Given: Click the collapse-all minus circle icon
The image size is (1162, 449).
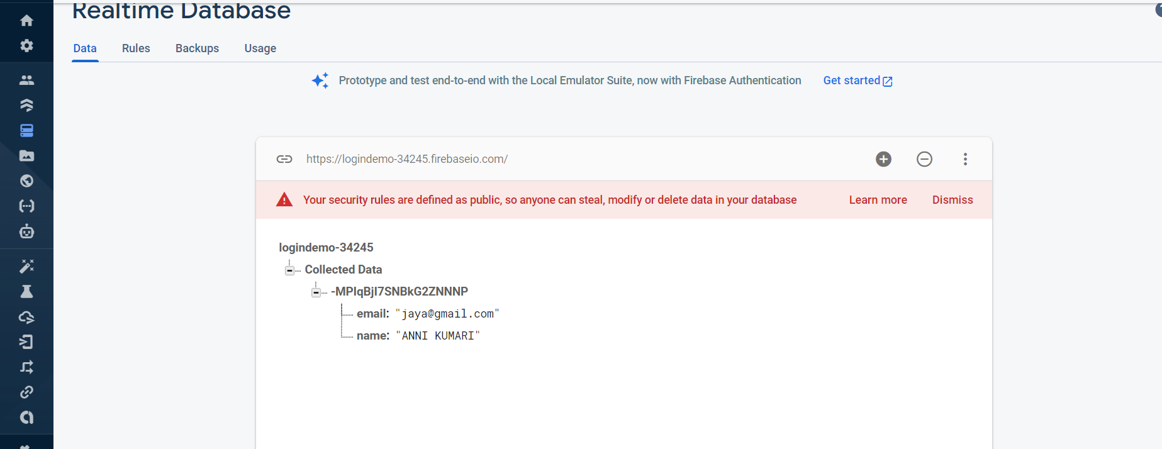Looking at the screenshot, I should point(924,159).
